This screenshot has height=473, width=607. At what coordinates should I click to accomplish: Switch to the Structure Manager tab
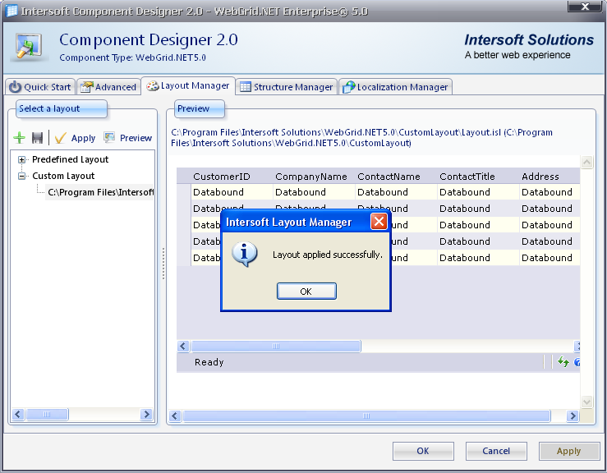click(x=286, y=87)
